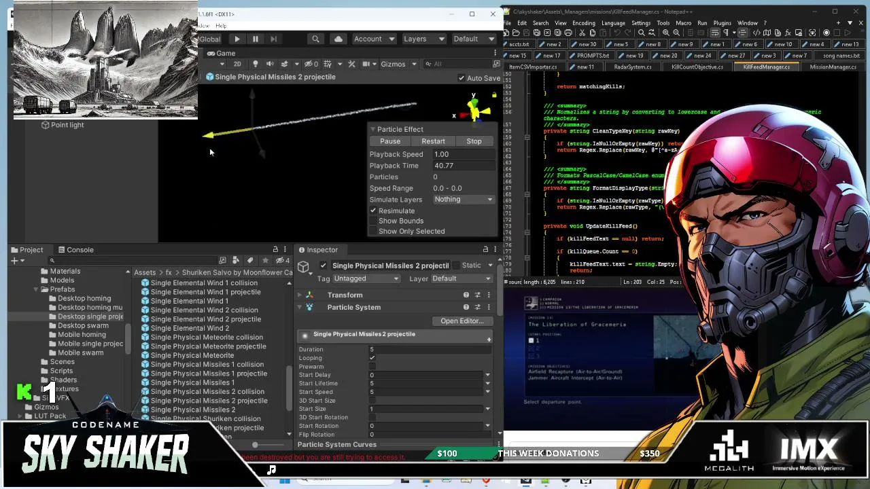This screenshot has height=489, width=870.
Task: Collapse the Prefabs folder in Project tree
Action: pyautogui.click(x=35, y=289)
